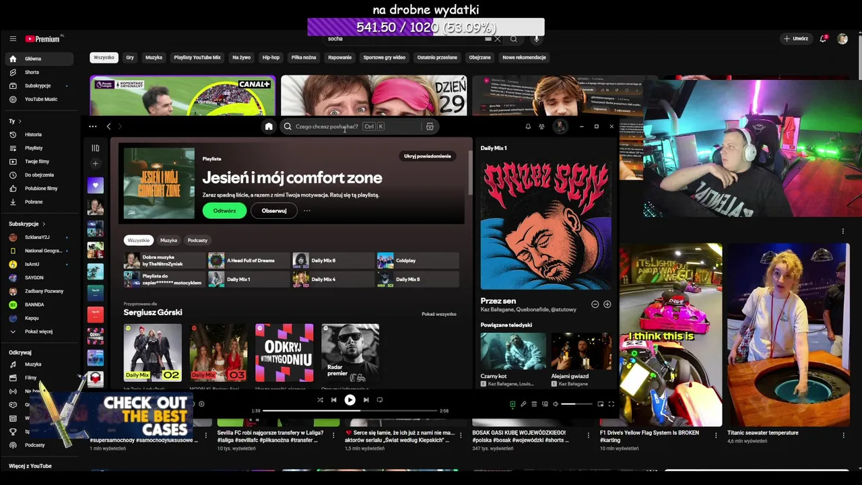Image resolution: width=862 pixels, height=485 pixels.
Task: Open Your Library icon in Spotify sidebar
Action: point(95,148)
